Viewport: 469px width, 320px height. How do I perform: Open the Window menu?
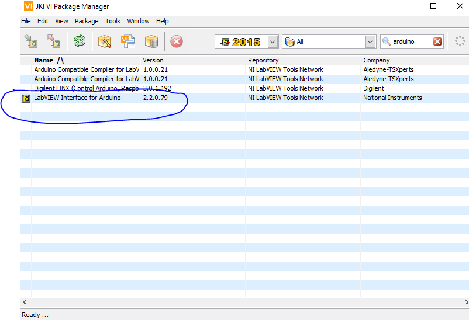138,21
